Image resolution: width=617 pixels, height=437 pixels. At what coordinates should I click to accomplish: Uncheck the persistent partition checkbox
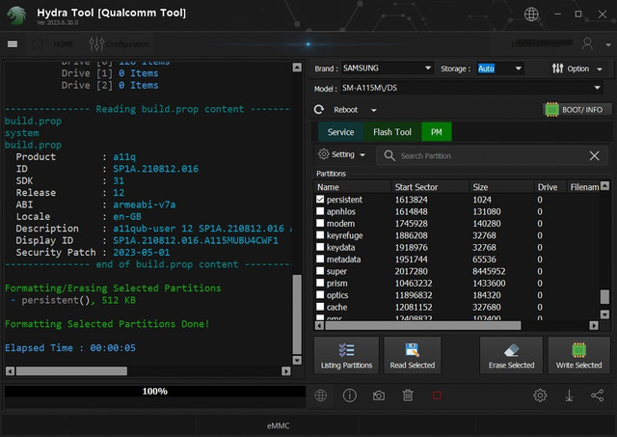pos(320,200)
